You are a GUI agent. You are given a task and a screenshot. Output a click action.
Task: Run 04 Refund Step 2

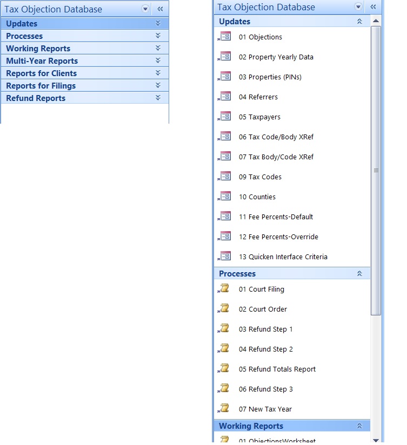pyautogui.click(x=265, y=349)
